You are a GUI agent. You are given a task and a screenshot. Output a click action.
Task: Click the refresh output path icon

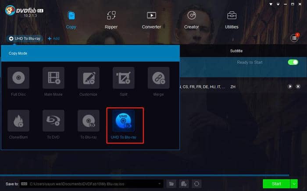tap(196, 184)
